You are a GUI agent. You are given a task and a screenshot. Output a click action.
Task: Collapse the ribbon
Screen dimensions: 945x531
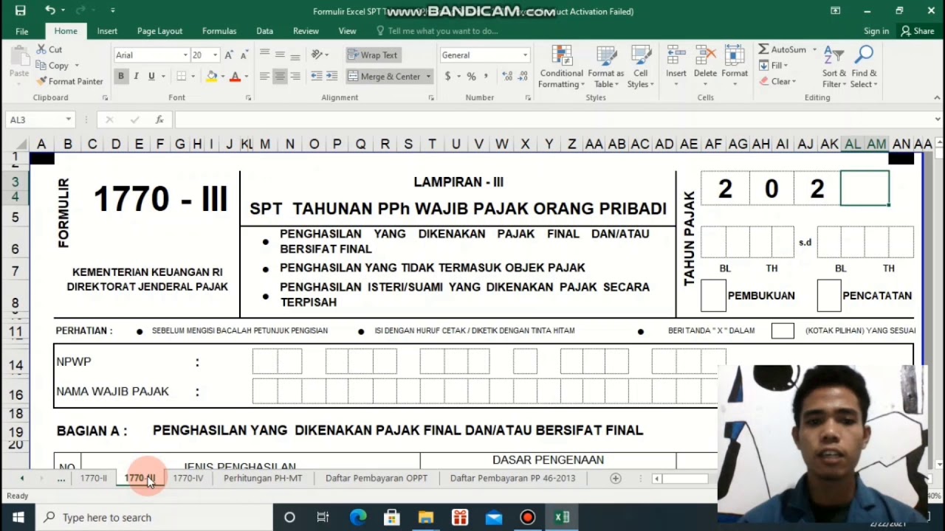(938, 97)
